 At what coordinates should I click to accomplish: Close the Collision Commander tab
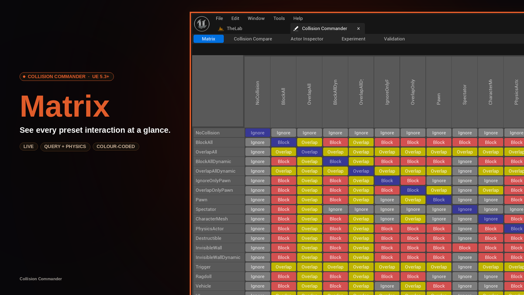click(359, 28)
